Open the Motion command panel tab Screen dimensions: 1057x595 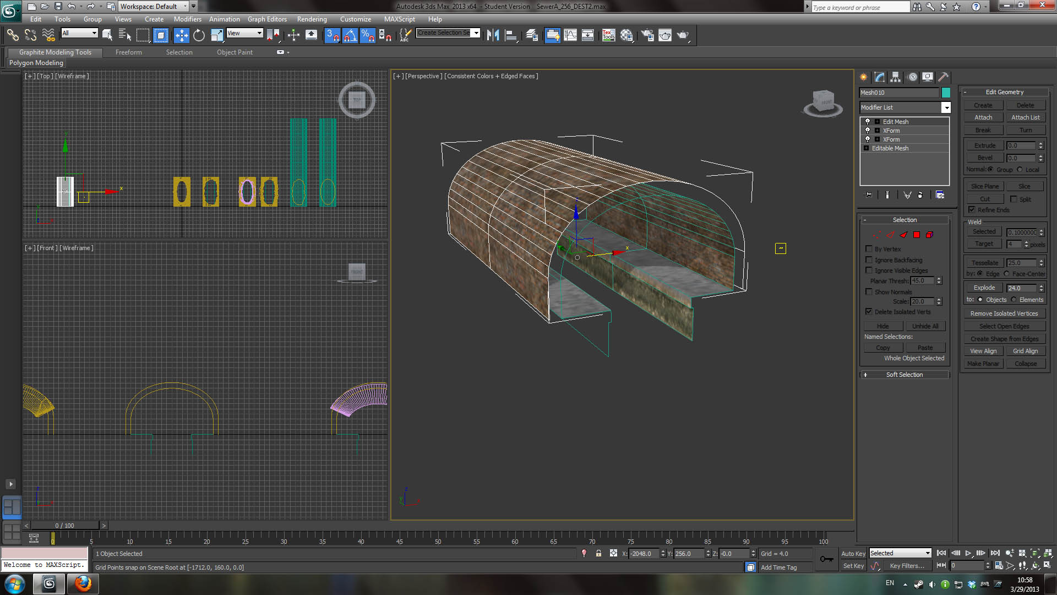click(x=912, y=77)
